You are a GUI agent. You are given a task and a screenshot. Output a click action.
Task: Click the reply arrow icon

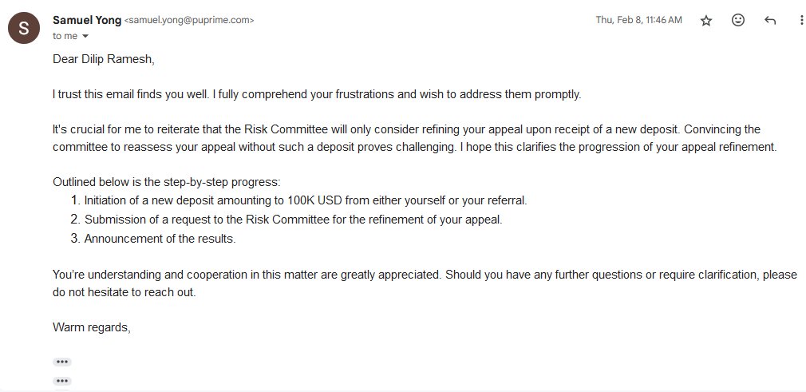[x=770, y=21]
